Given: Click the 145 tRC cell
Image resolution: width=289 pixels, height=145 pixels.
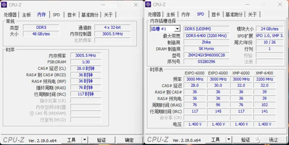Looking at the screenshot, I should (x=218, y=111).
